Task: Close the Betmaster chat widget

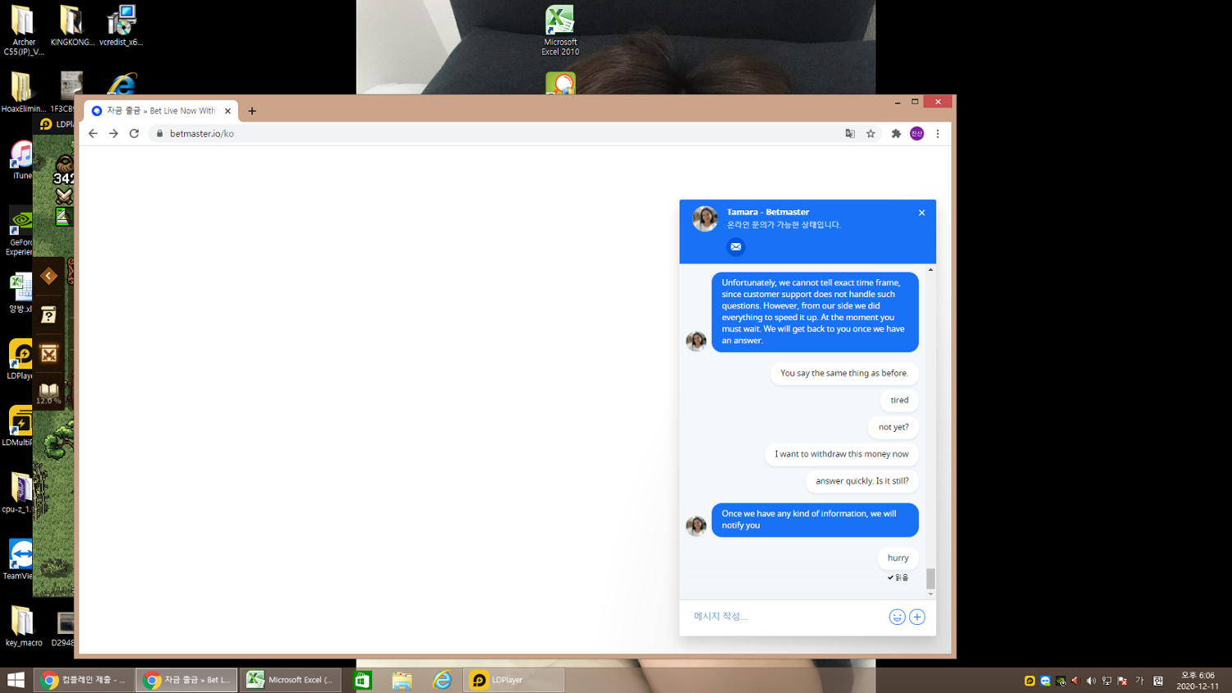Action: click(x=922, y=213)
